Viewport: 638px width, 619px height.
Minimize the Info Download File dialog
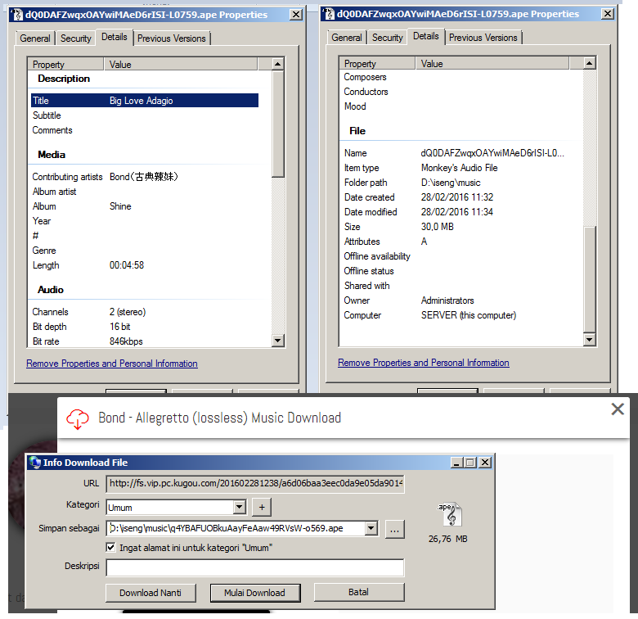point(456,463)
